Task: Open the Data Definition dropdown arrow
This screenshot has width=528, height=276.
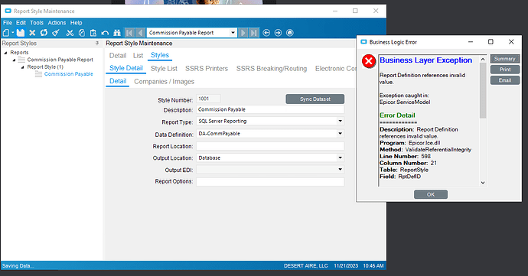Action: tap(340, 134)
